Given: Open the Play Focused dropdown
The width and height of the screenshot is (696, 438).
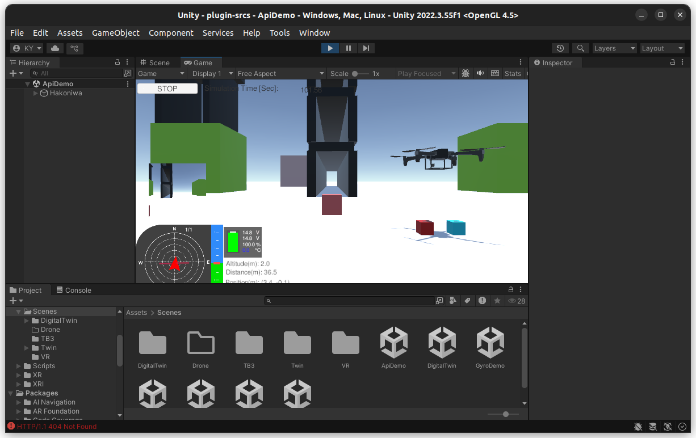Looking at the screenshot, I should coord(426,73).
